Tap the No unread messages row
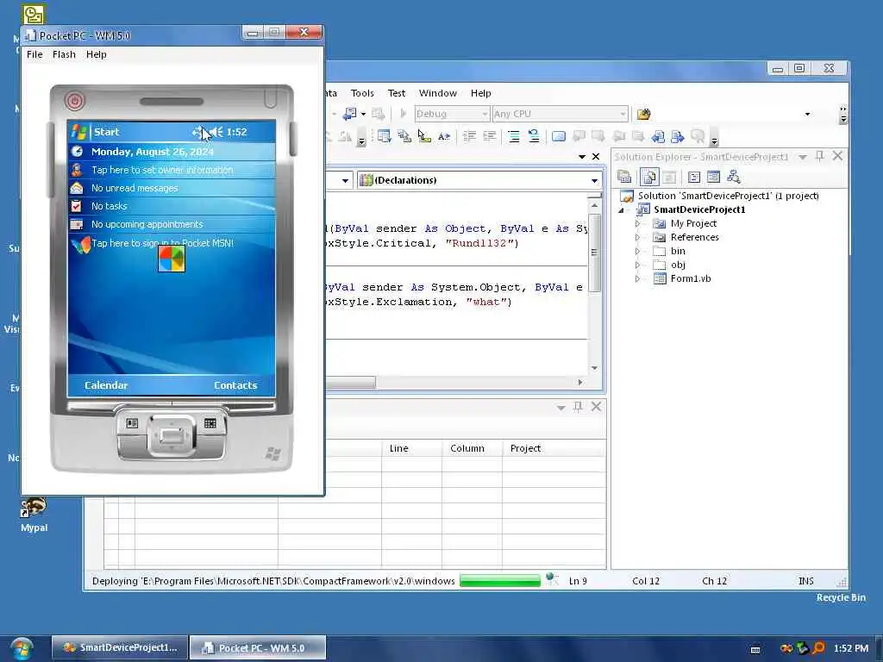 tap(172, 188)
